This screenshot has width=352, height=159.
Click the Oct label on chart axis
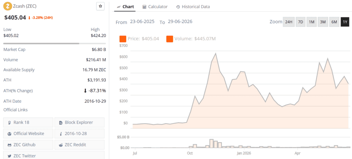190,154
